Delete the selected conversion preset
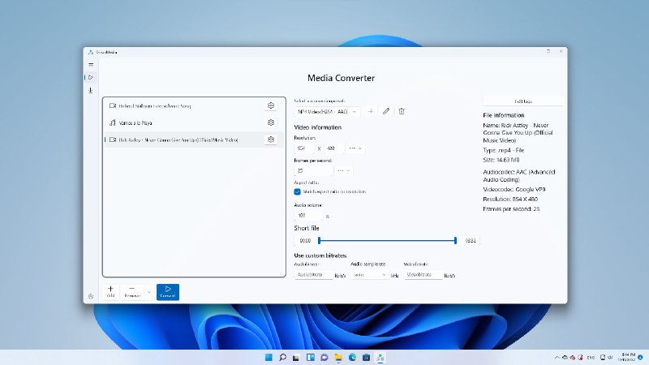The height and width of the screenshot is (365, 649). (401, 111)
